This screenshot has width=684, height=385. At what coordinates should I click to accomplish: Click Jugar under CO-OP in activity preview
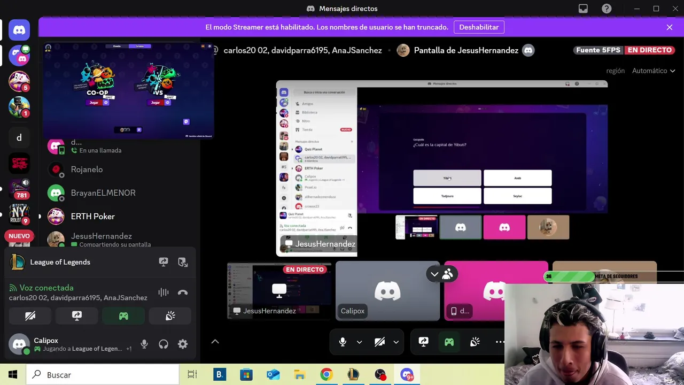pyautogui.click(x=94, y=102)
